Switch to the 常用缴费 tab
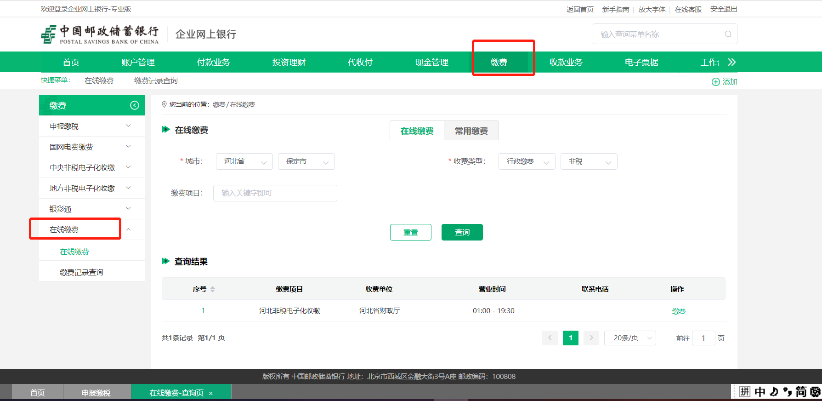The width and height of the screenshot is (822, 401). 471,131
